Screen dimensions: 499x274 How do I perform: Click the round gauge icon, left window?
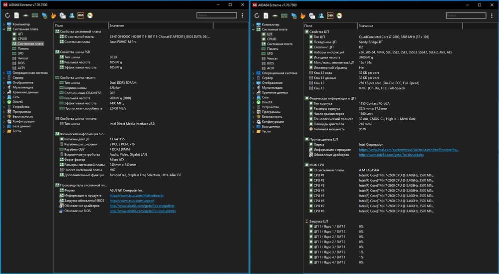90,15
